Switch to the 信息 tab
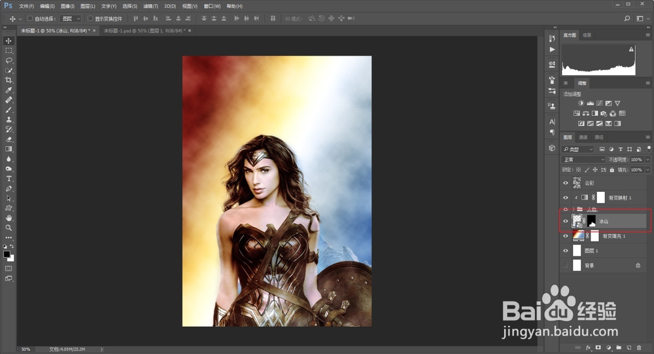 587,35
